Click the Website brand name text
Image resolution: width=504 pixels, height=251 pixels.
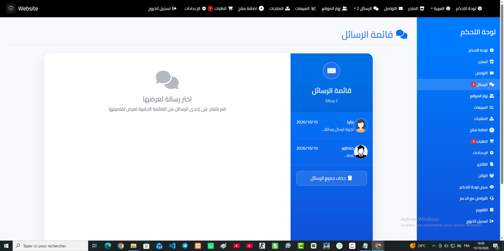pos(28,8)
